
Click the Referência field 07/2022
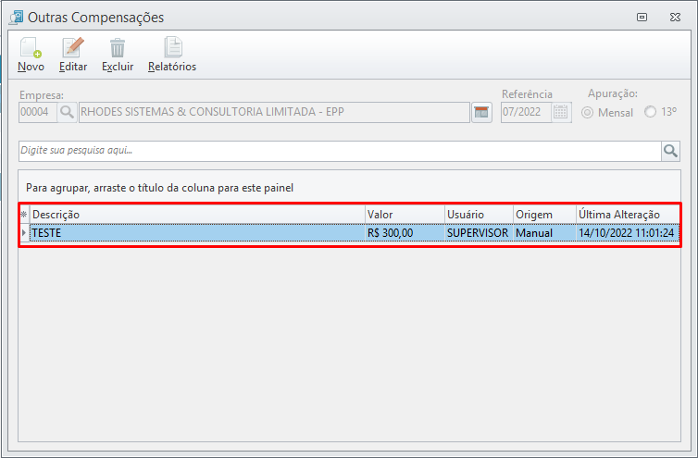526,112
